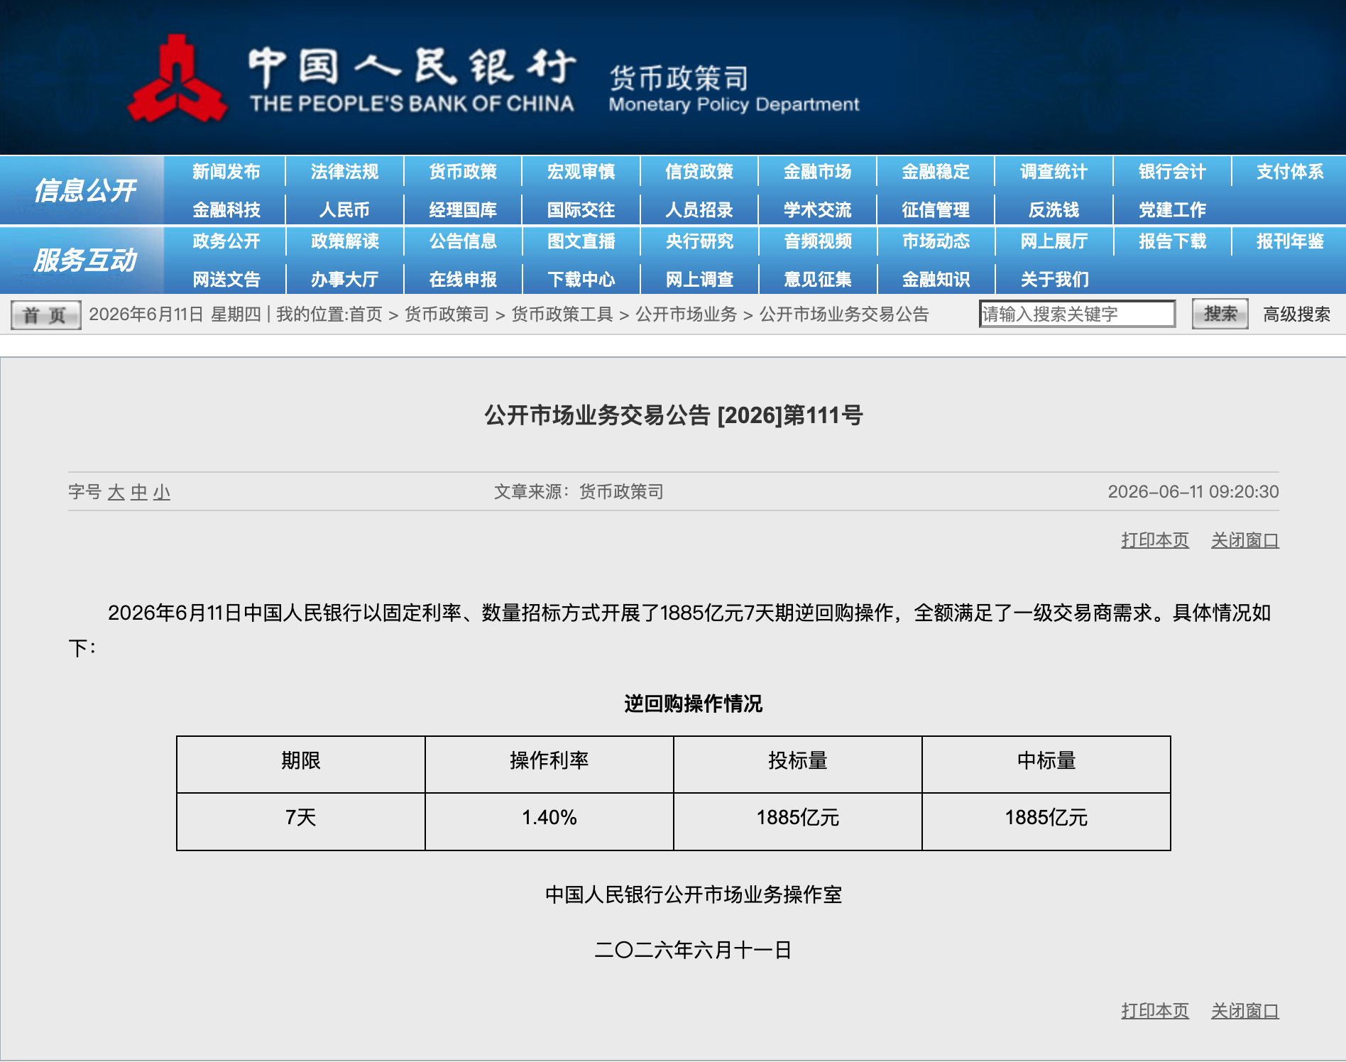The width and height of the screenshot is (1346, 1062).
Task: Focus the search keyword input field
Action: coord(1077,314)
